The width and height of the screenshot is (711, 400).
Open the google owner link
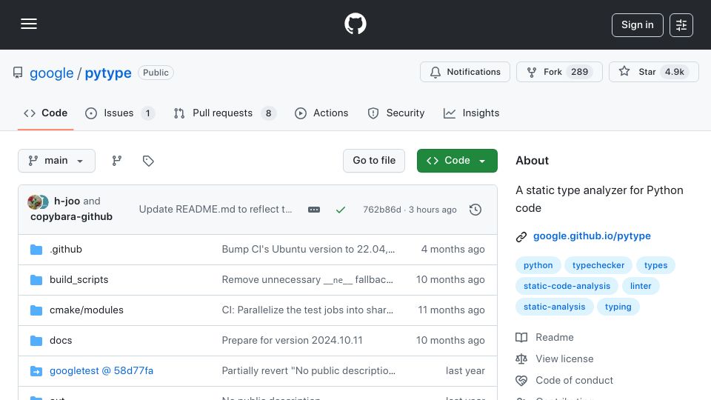[51, 73]
